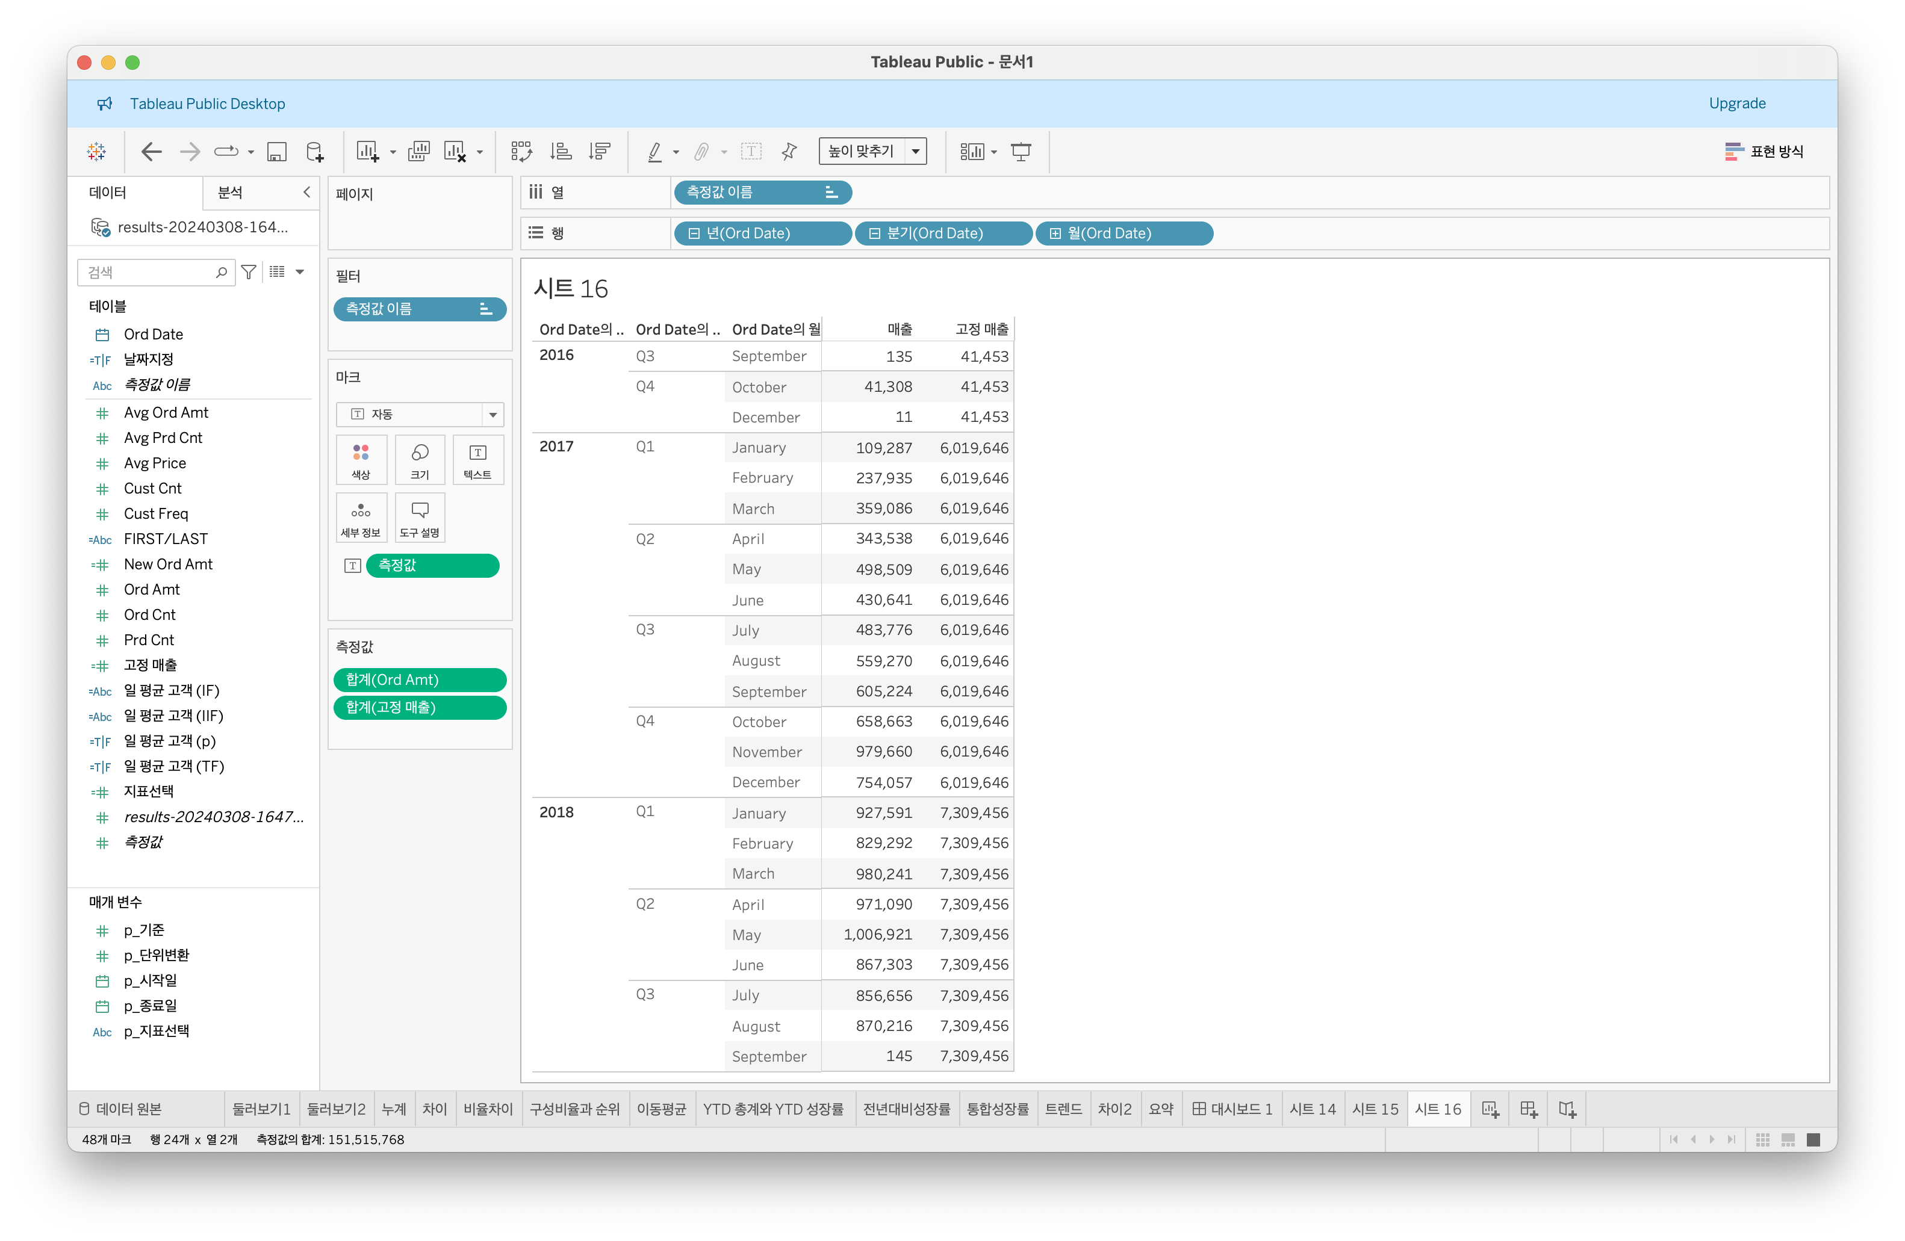Screen dimensions: 1905x1241
Task: Open the fit height dropdown
Action: 915,151
